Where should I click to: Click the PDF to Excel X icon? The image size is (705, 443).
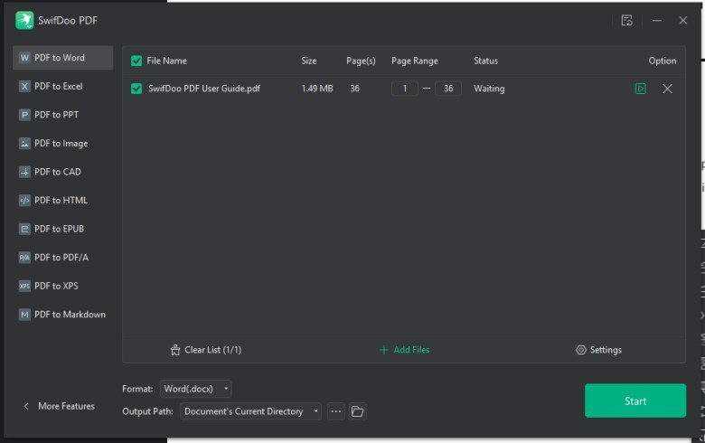[24, 86]
